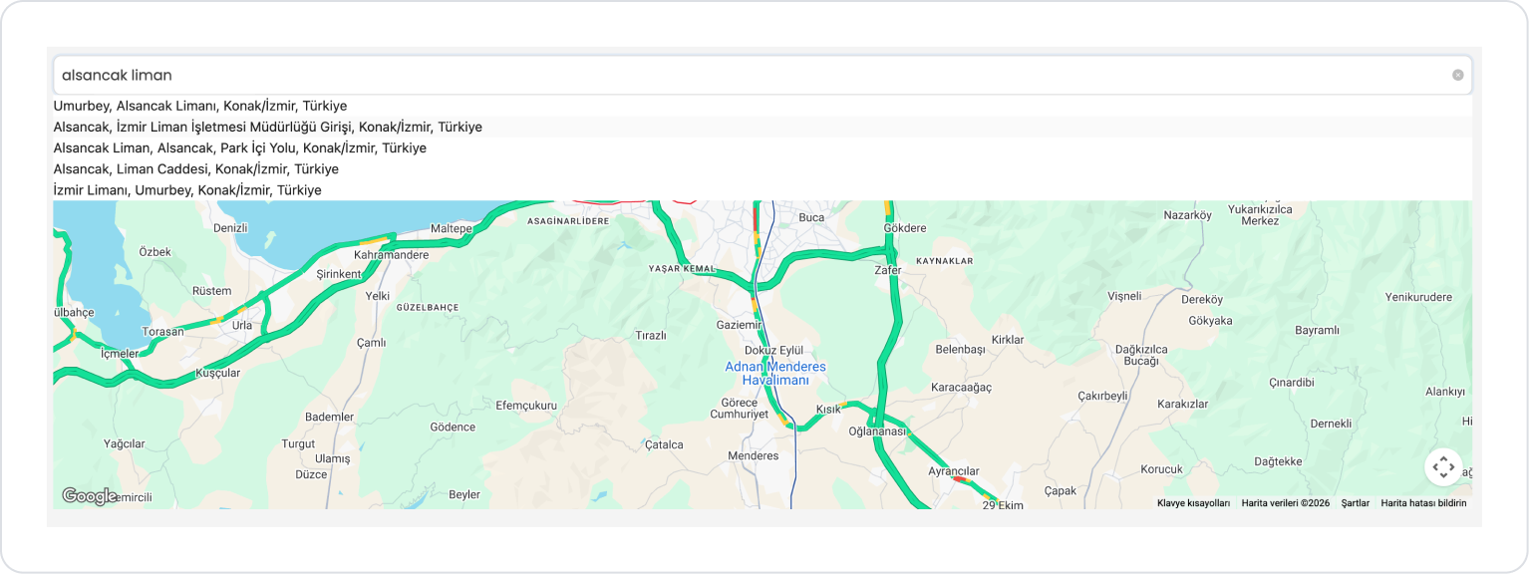Click the 'Karakızlar' map label
This screenshot has height=574, width=1529.
point(1182,405)
